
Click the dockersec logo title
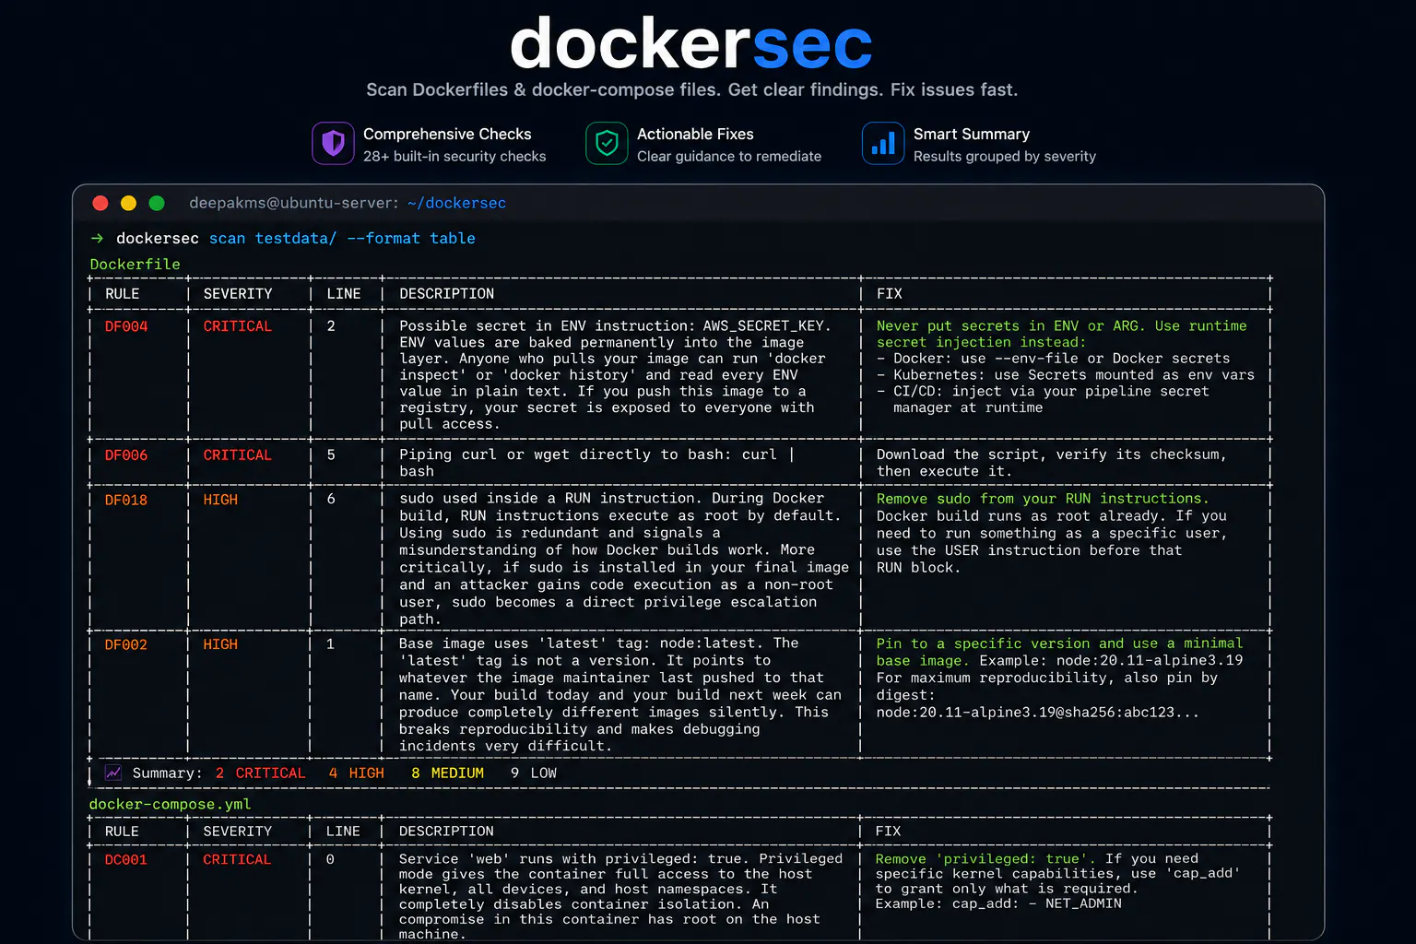click(x=690, y=43)
